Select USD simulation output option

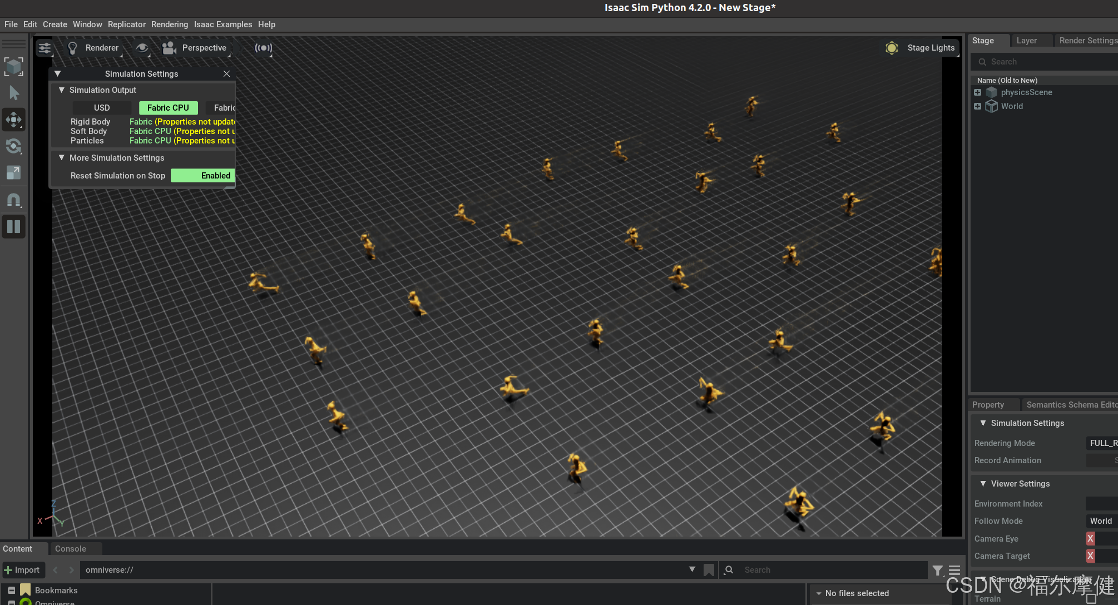[x=102, y=108]
